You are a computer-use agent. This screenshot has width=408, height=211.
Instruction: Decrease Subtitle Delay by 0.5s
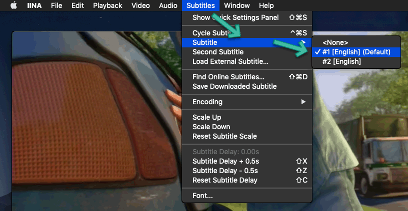[x=247, y=171]
